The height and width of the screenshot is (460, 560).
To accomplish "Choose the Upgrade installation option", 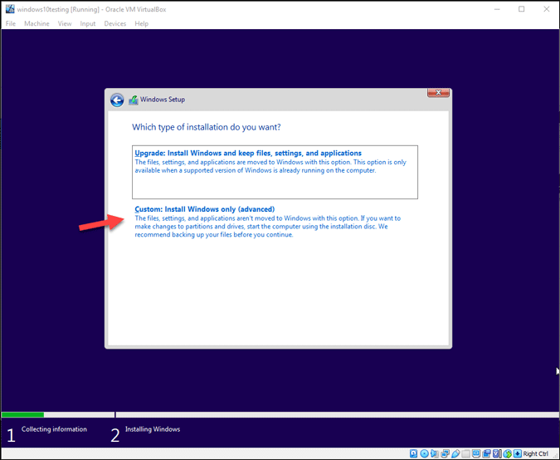I will coord(248,154).
